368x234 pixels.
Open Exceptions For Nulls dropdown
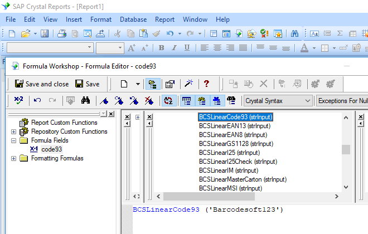[x=342, y=101]
